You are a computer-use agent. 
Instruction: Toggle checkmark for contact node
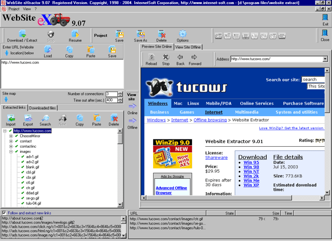coord(17,141)
